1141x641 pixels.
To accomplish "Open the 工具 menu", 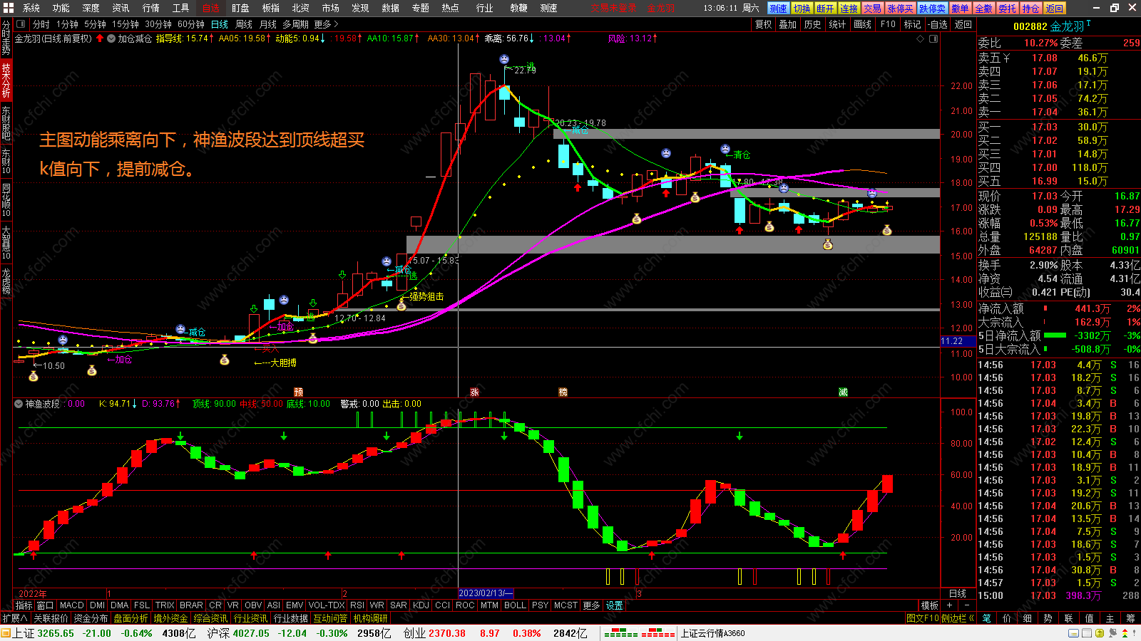I will pyautogui.click(x=180, y=9).
